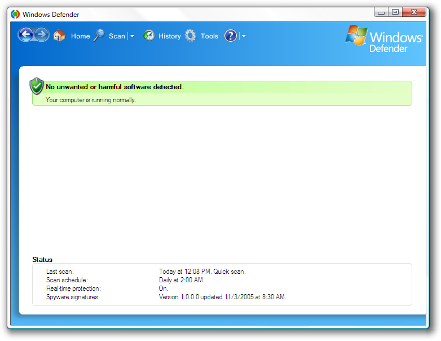Click the 'Scan schedule:' label
The image size is (441, 341).
(67, 280)
